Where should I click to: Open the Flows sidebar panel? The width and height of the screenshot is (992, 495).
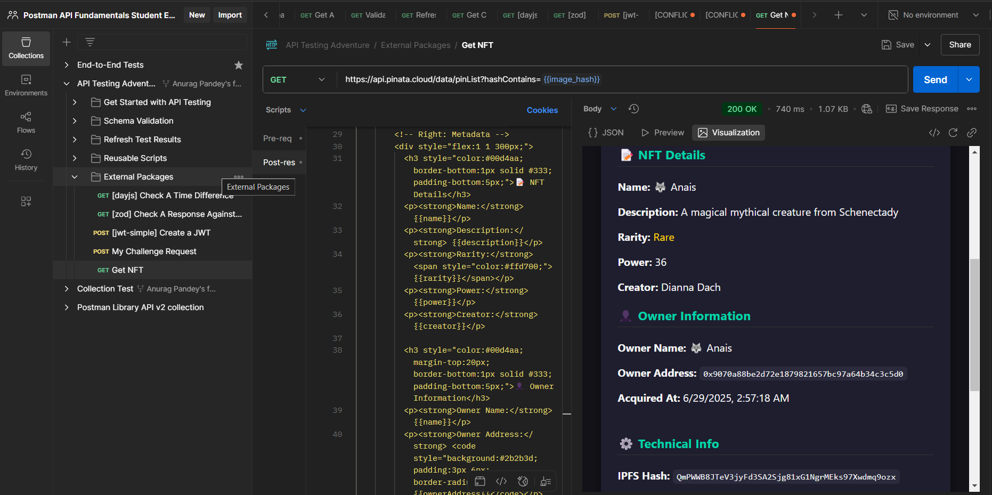26,123
